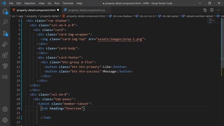The height and width of the screenshot is (126, 224).
Task: Open Run and Debug view
Action: 5,44
